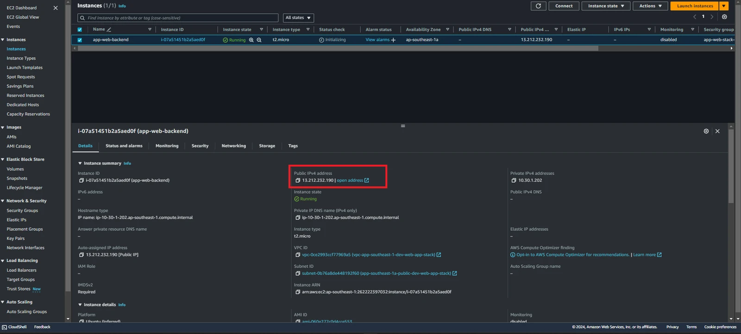The width and height of the screenshot is (741, 334).
Task: Open instance ID link i-07a51451b2a5aed0f
Action: click(183, 40)
